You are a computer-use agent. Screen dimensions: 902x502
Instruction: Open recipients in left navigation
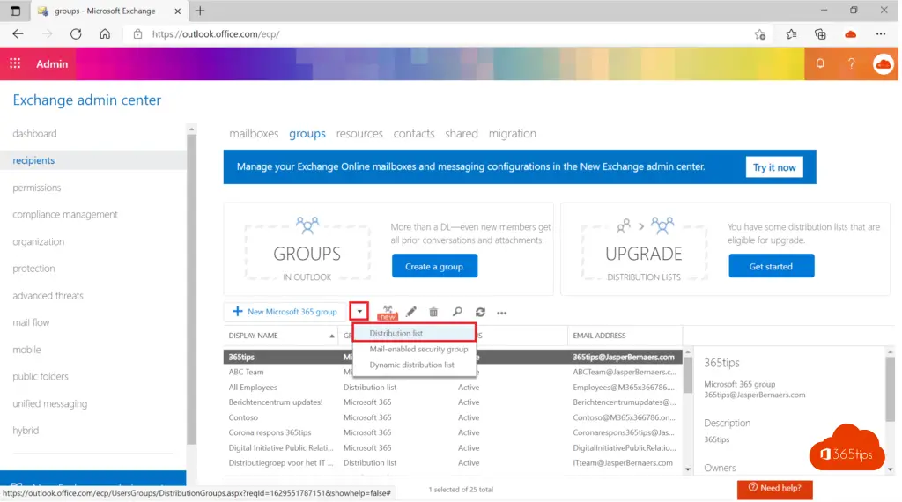tap(93, 161)
